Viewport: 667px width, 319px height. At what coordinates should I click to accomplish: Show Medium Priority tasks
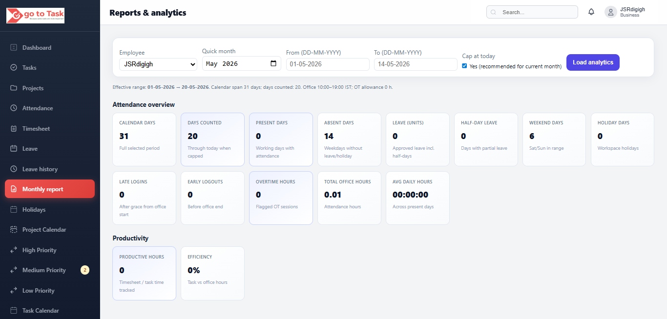(x=50, y=270)
